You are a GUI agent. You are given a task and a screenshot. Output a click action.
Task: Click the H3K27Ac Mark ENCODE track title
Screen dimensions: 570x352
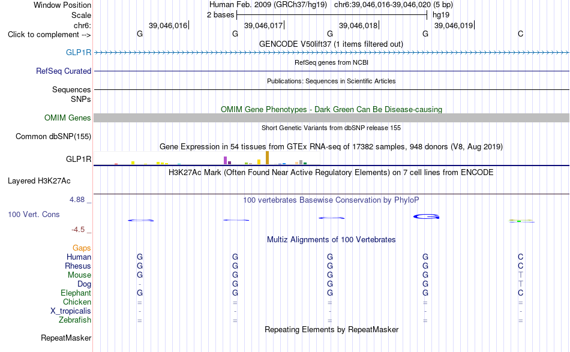(x=331, y=173)
